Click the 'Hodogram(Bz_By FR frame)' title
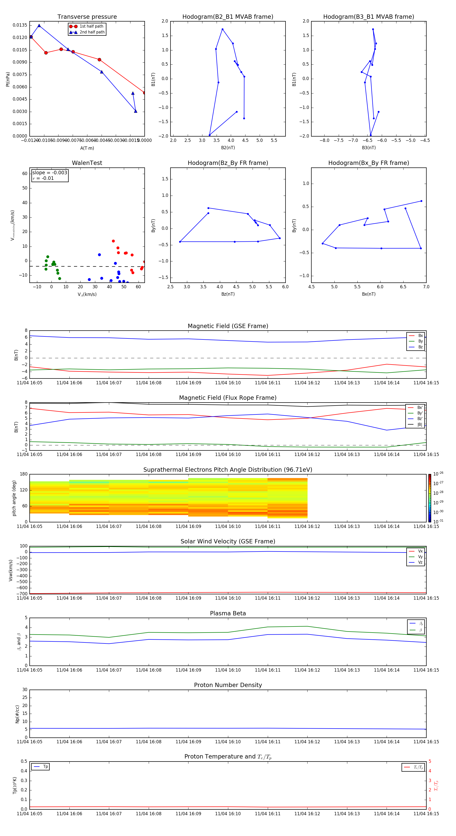Viewport: 456px width, 836px height. (x=228, y=163)
